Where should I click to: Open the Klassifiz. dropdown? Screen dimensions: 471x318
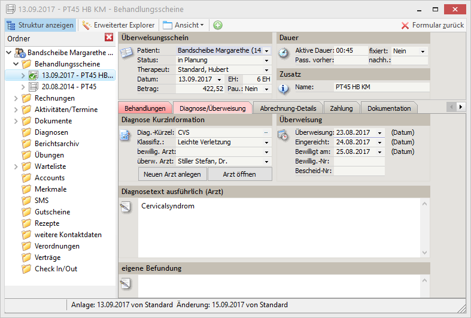tap(266, 143)
